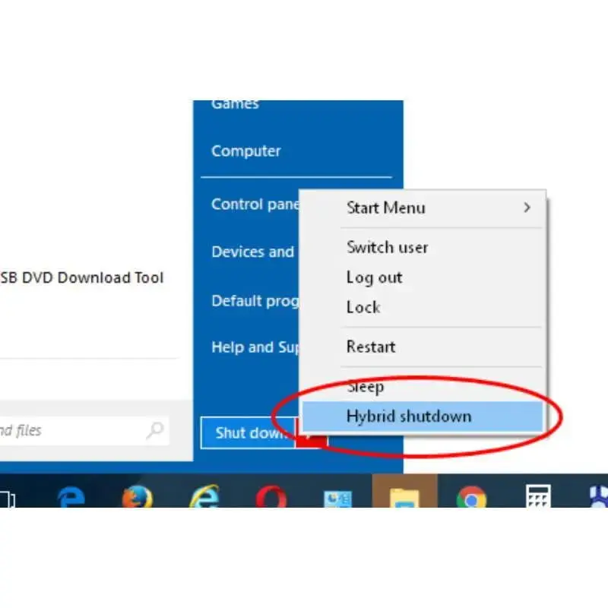Viewport: 608px width, 608px height.
Task: Open the Calculator taskbar icon
Action: 538,496
